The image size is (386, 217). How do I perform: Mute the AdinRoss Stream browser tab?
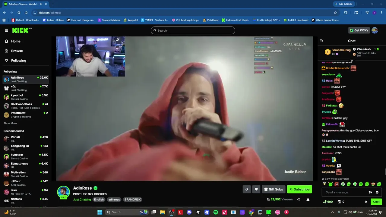pyautogui.click(x=41, y=4)
